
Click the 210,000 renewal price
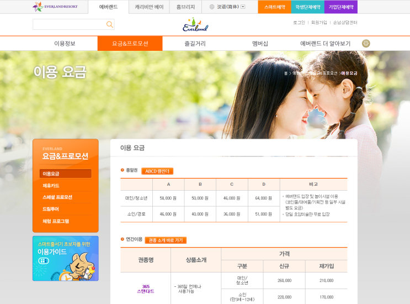[x=327, y=280]
